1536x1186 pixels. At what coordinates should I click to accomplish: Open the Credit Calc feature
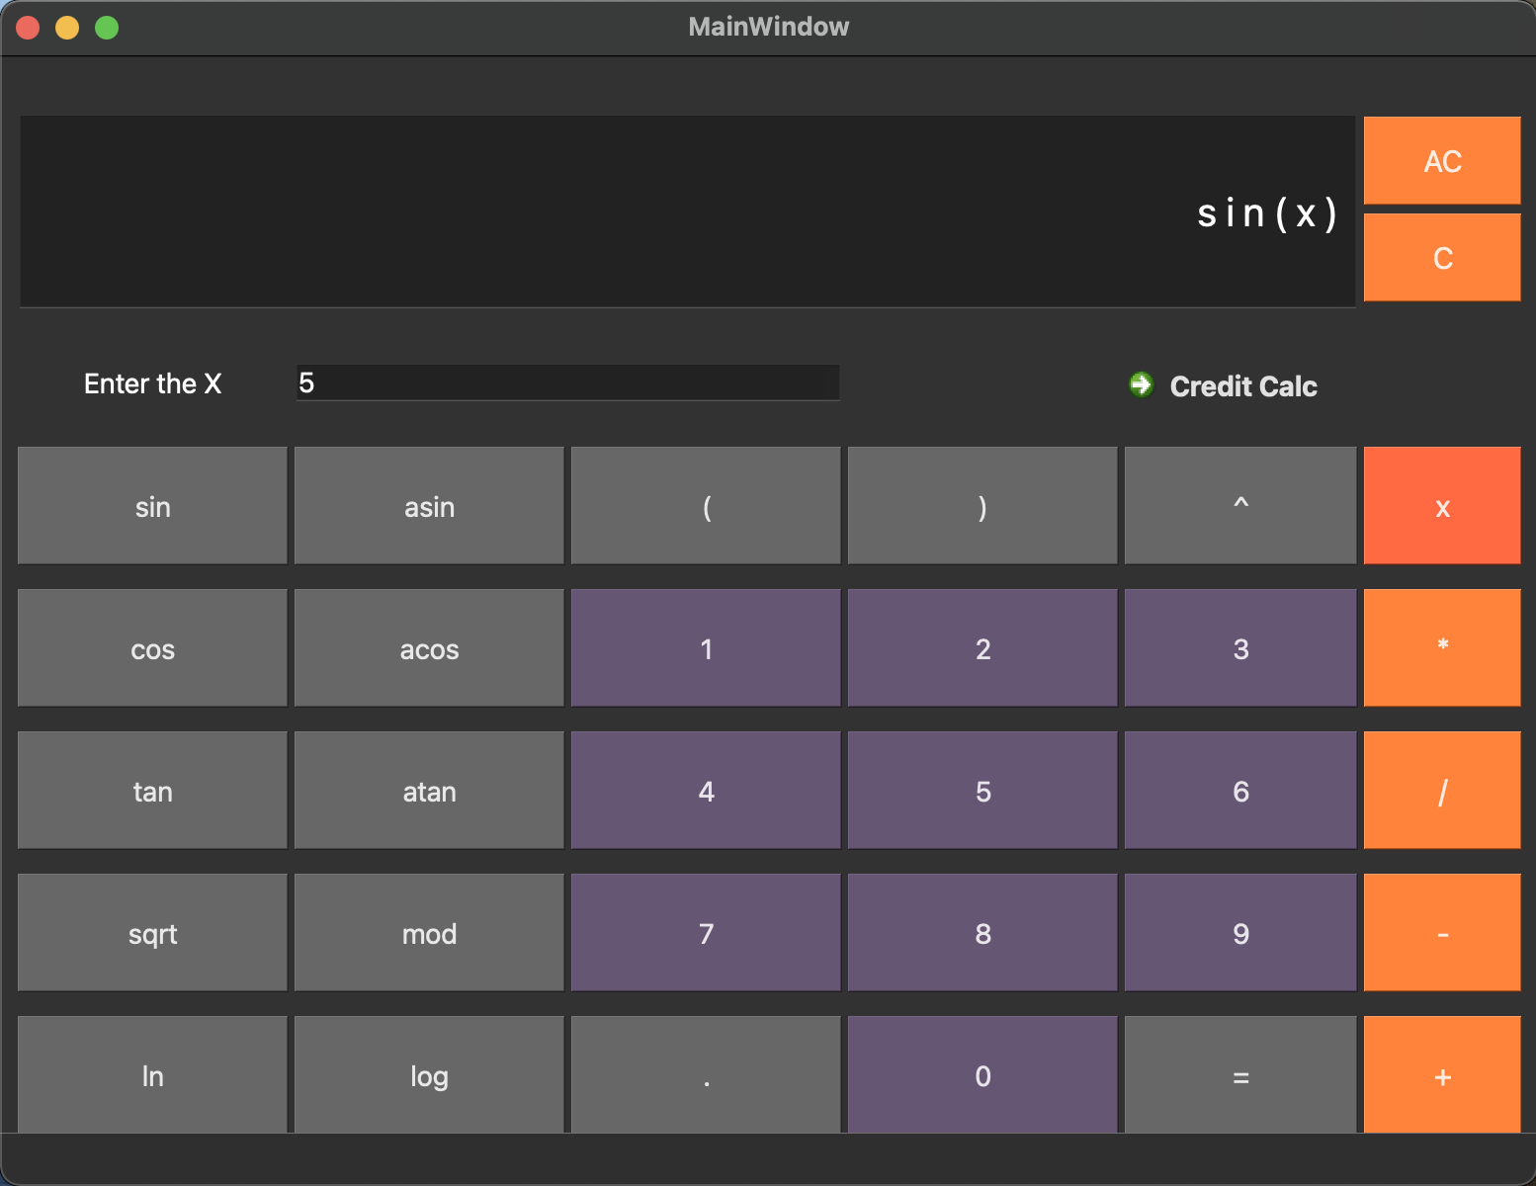click(1243, 386)
